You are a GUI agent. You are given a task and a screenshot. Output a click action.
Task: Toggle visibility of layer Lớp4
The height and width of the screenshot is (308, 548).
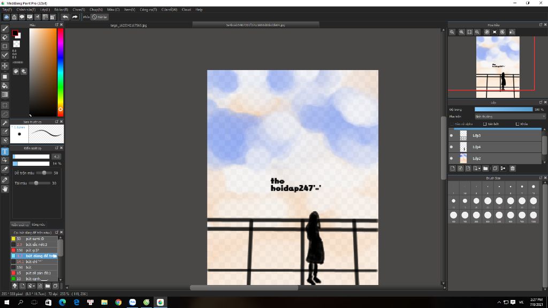pyautogui.click(x=451, y=147)
